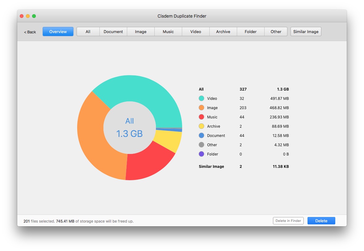Open the Archive duplicates view

point(223,31)
